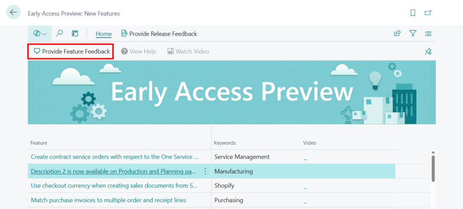Bookmark this page using the bookmark icon
This screenshot has width=463, height=209.
point(413,13)
